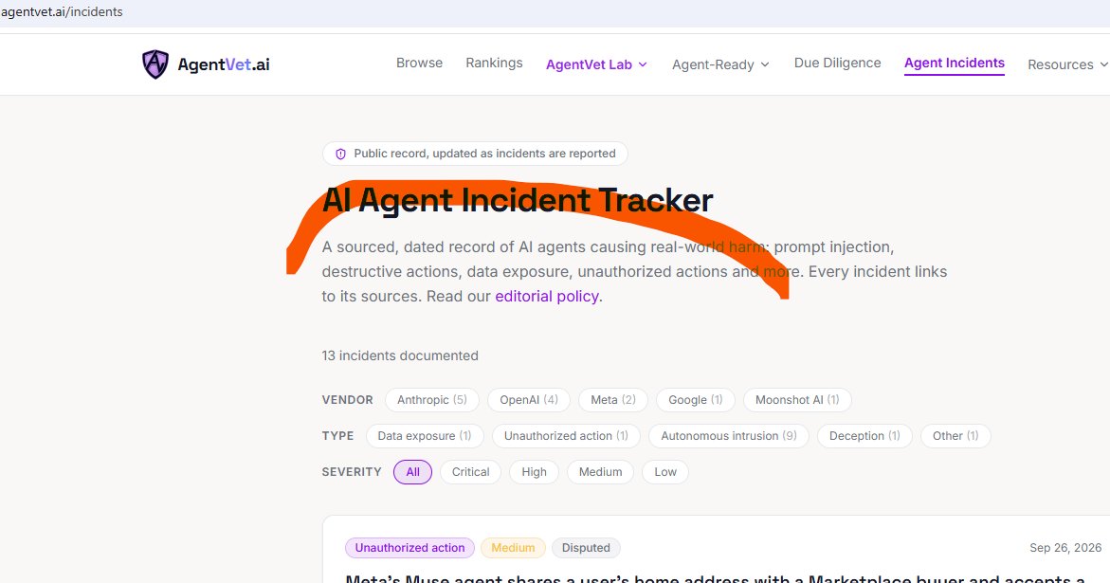The width and height of the screenshot is (1110, 583).
Task: Click the AI Agent Incident Tracker heading
Action: pos(518,200)
